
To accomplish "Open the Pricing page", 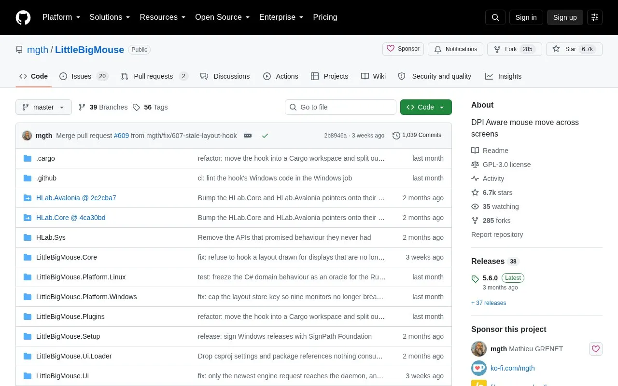I will click(325, 17).
